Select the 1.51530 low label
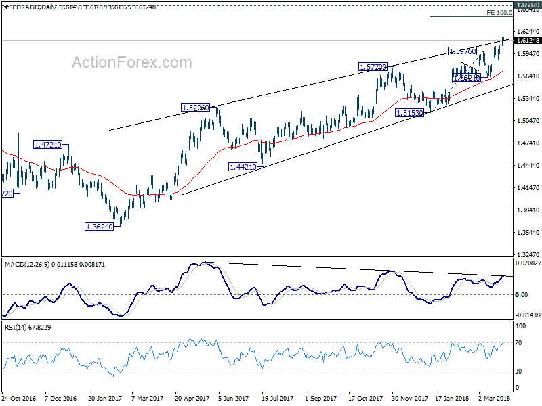Viewport: 542px width, 406px height. [409, 112]
